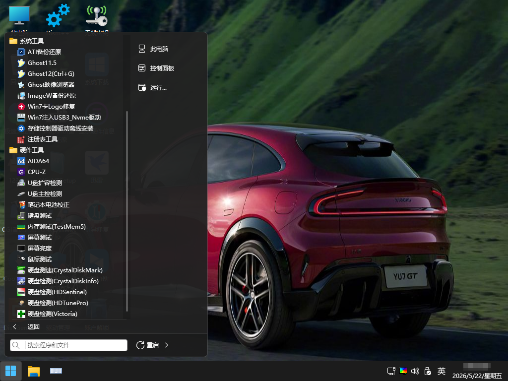Open 控制面板 from start menu

(x=156, y=68)
